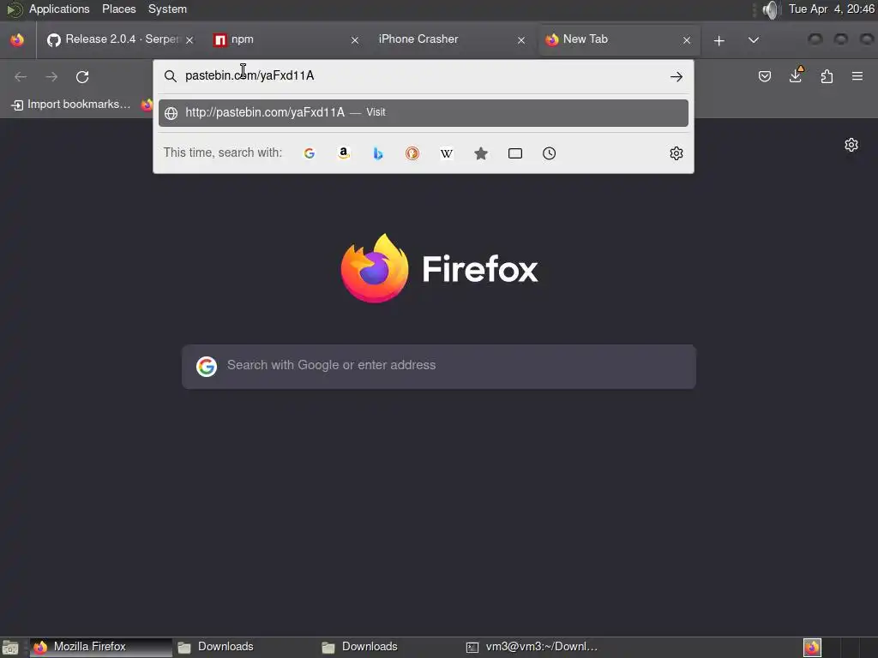Screen dimensions: 878x658
Task: Search this time with Amazon
Action: 344,153
